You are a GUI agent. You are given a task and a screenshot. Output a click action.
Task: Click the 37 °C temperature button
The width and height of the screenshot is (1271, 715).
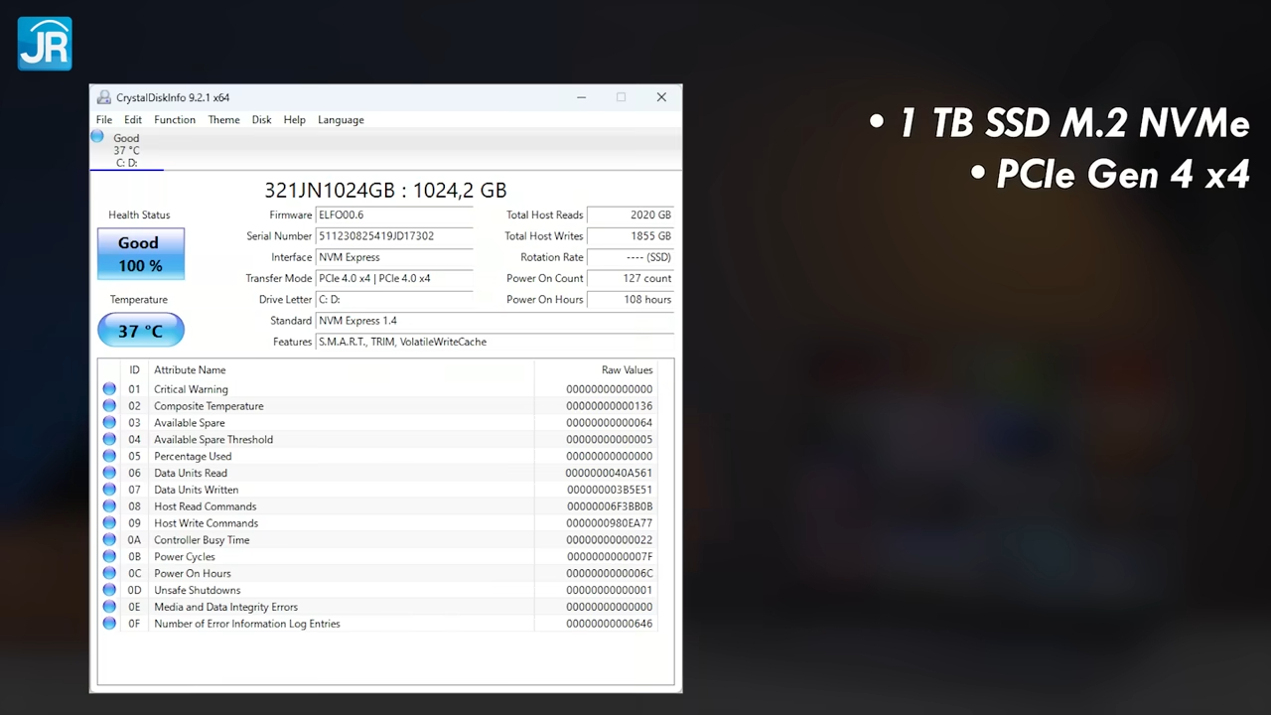[139, 331]
